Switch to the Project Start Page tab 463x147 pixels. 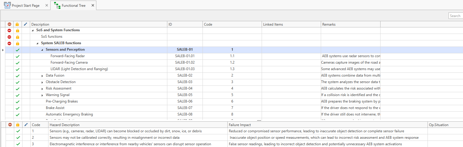(25, 6)
